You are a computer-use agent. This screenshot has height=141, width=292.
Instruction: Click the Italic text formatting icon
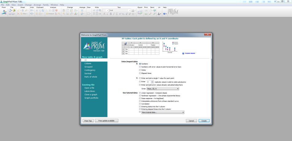pos(114,14)
